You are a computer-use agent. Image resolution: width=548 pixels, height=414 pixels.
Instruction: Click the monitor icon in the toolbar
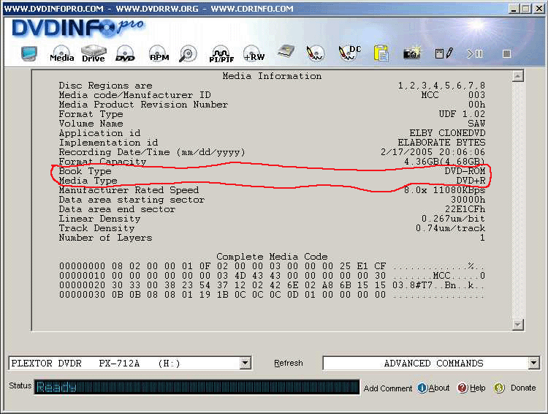[x=28, y=53]
